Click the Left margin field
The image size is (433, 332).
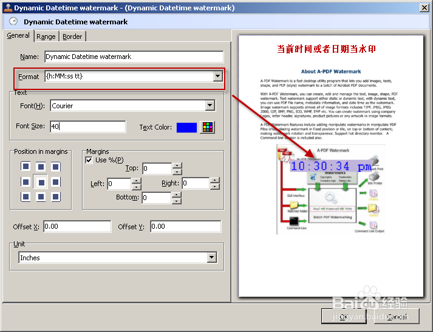(x=119, y=184)
